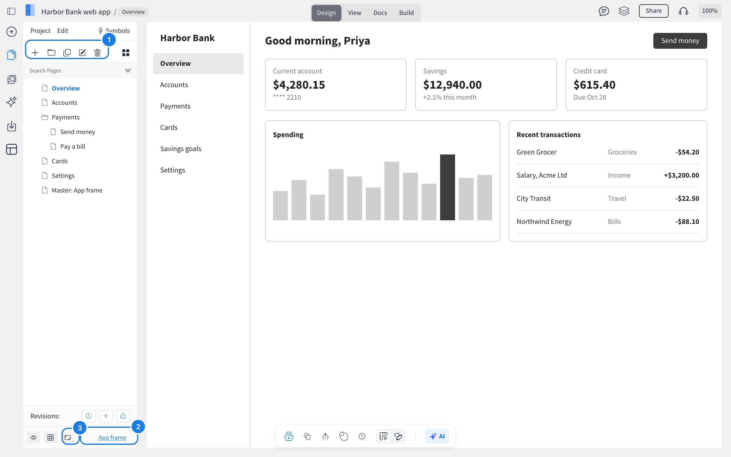Toggle the left sidebar panel icon

[x=11, y=12]
